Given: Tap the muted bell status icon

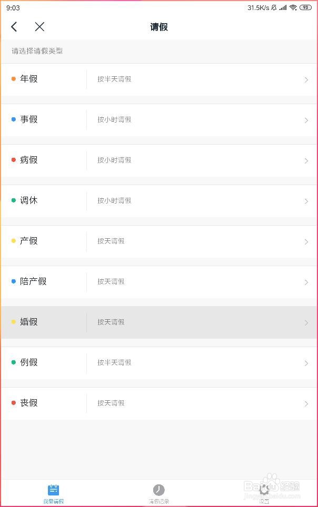Looking at the screenshot, I should [x=274, y=7].
